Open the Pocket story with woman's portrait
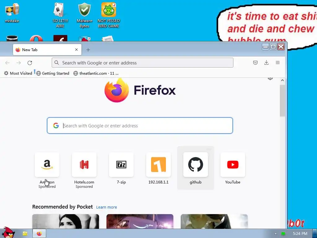 click(x=66, y=221)
